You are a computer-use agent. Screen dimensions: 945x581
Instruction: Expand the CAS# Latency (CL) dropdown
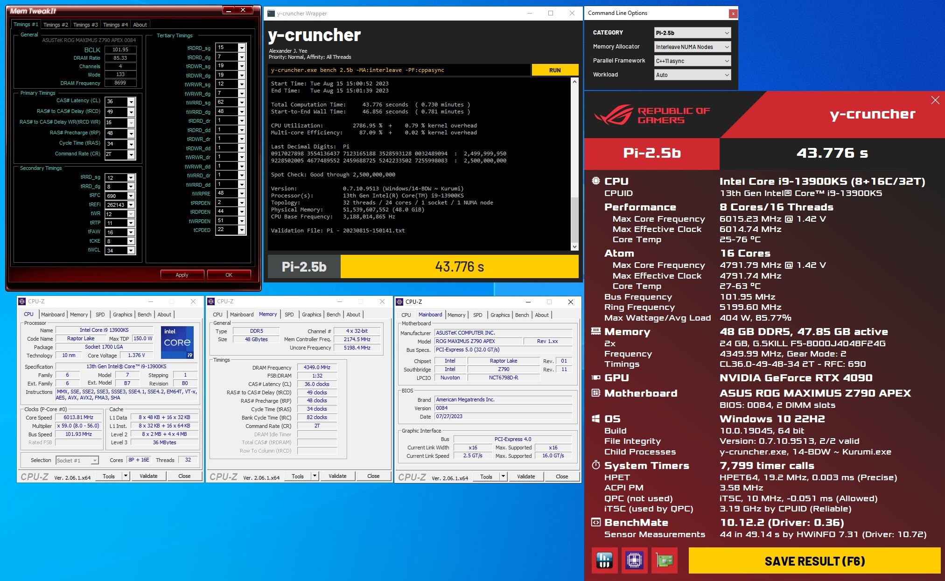(x=131, y=101)
